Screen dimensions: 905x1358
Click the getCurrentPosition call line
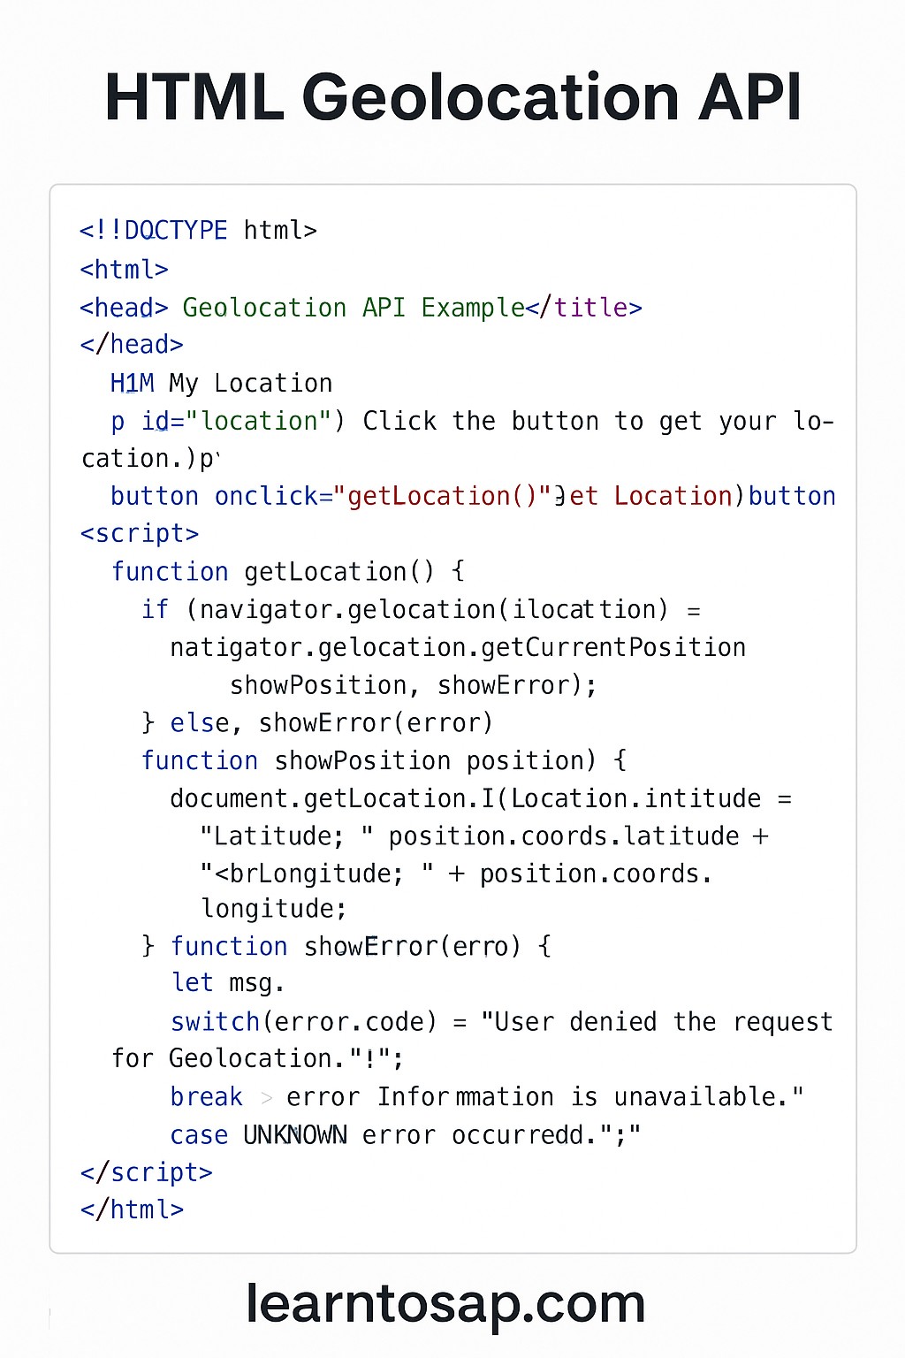[x=458, y=648]
